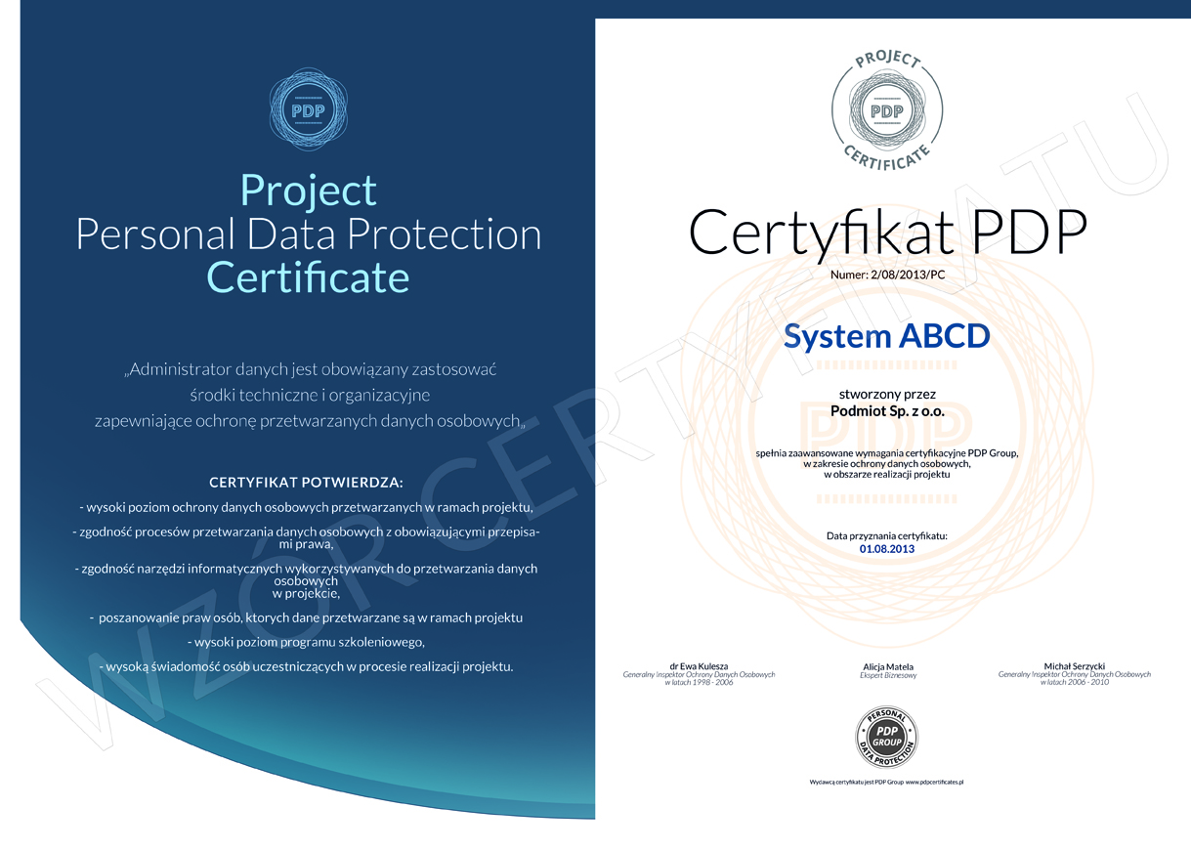Click the company name "Podmiot Sp. z o.o."

[887, 411]
